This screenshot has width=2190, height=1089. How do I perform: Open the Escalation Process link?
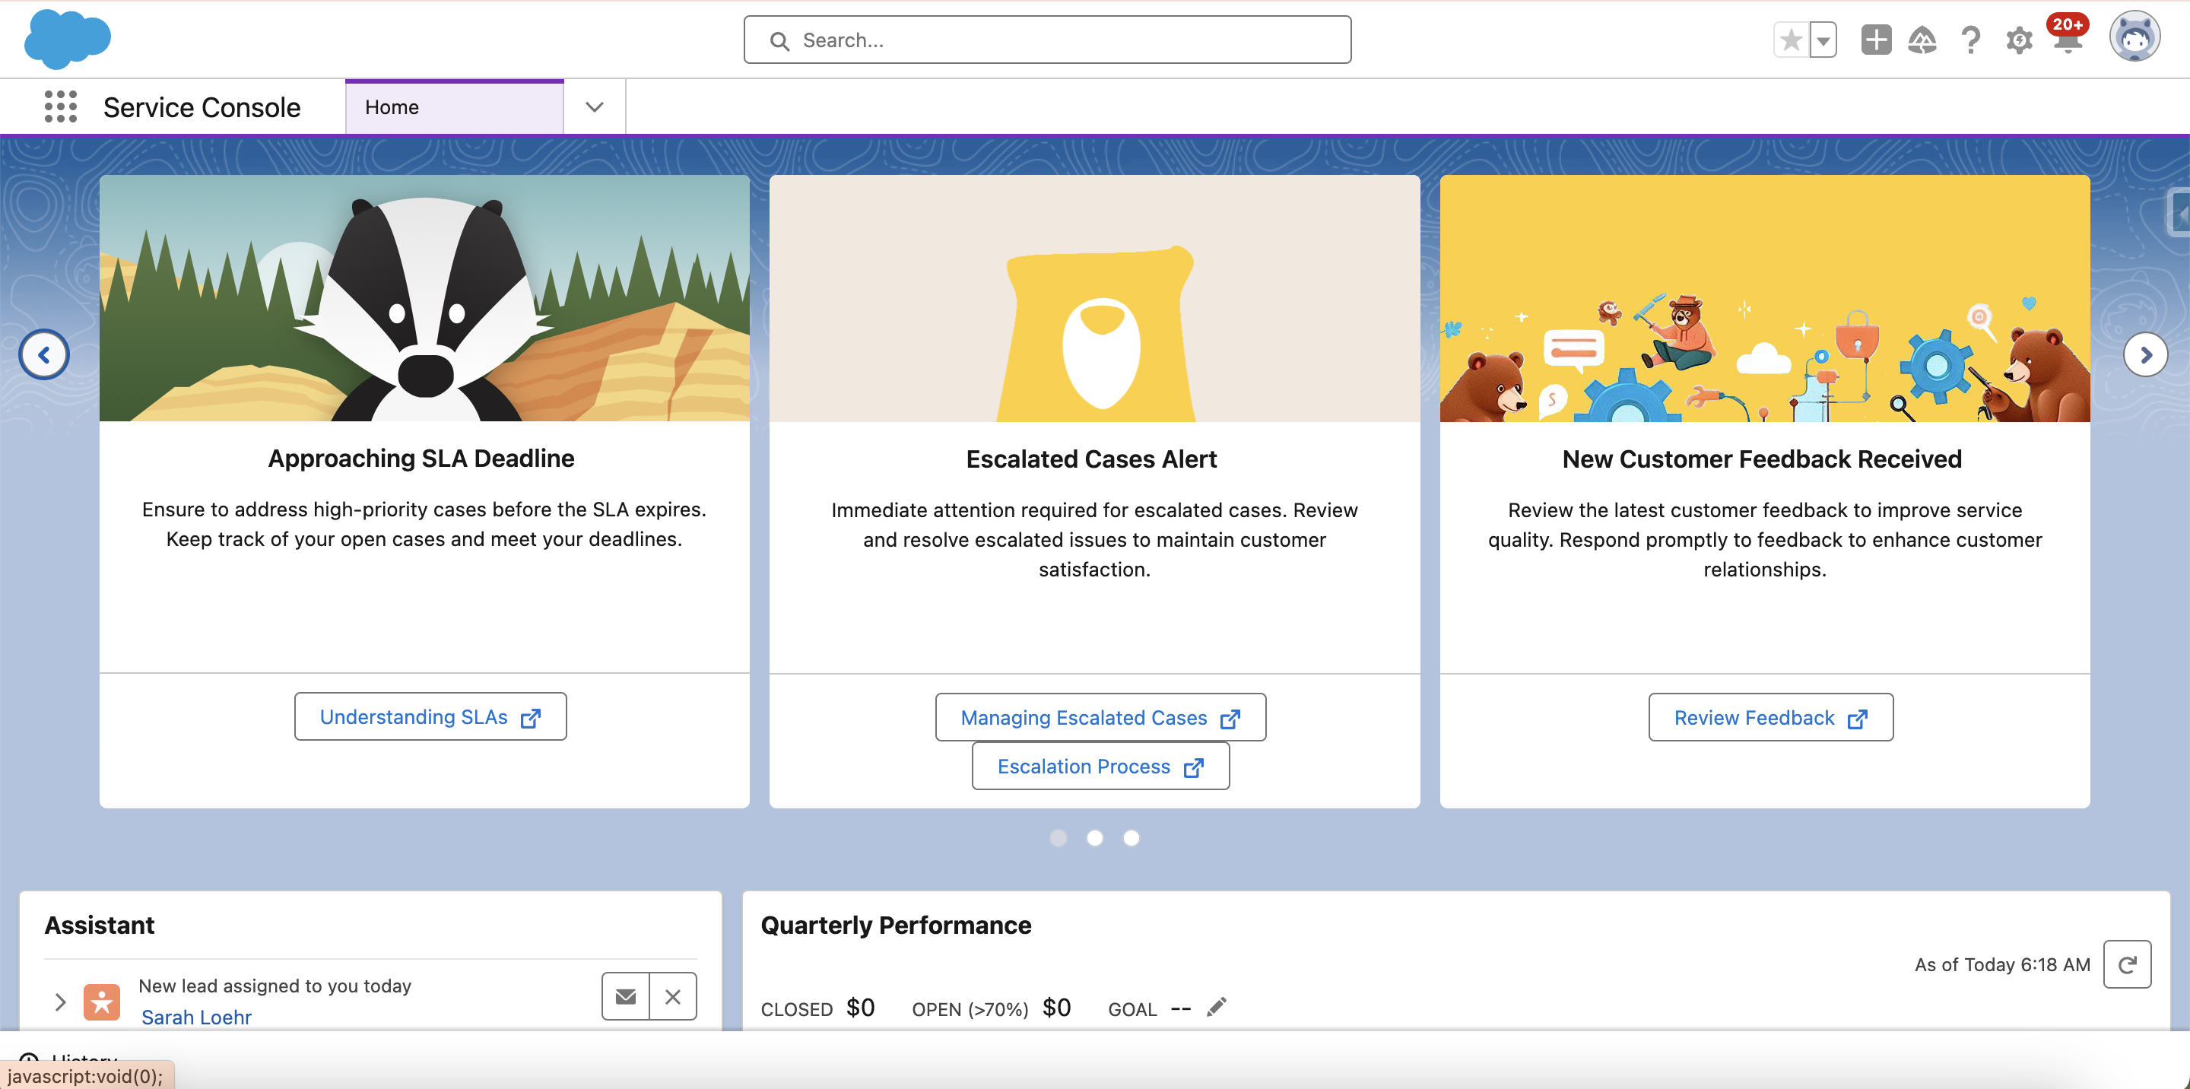[x=1100, y=766]
